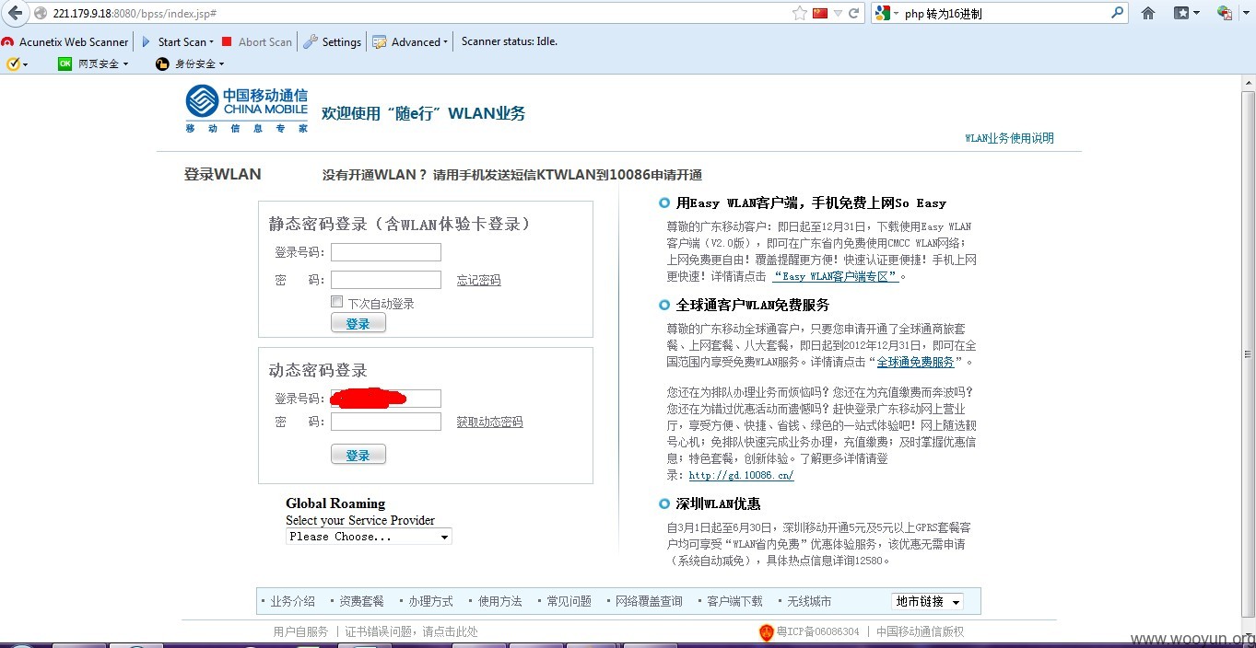Screen dimensions: 1256x648
Task: Click the 无线城市 footer tab
Action: [809, 601]
